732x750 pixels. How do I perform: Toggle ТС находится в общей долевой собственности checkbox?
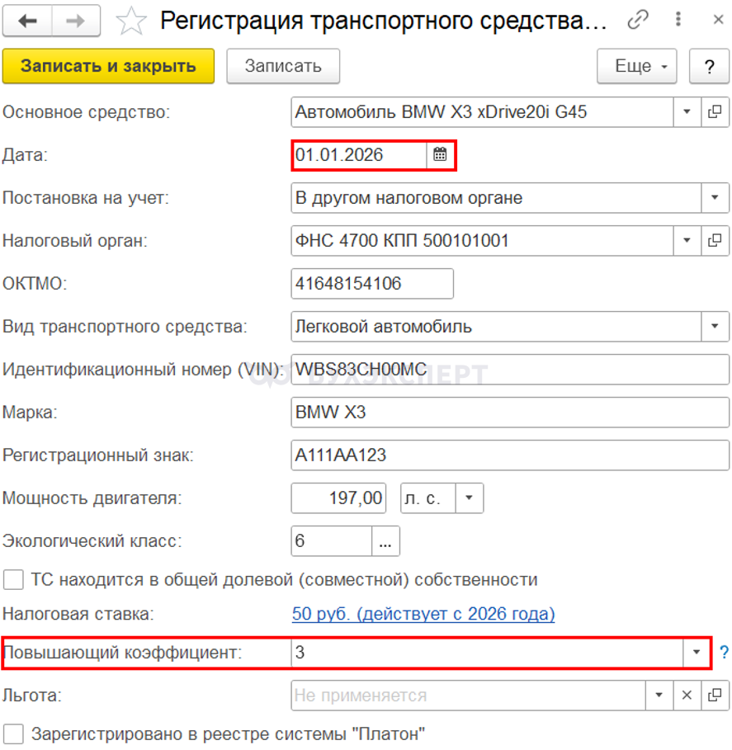pos(13,580)
